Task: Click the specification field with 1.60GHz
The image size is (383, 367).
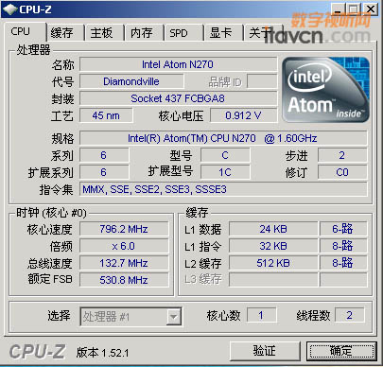Action: coord(223,138)
